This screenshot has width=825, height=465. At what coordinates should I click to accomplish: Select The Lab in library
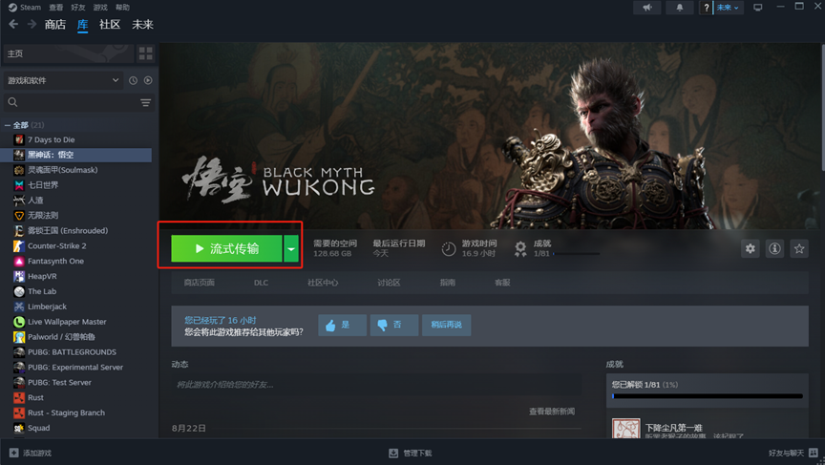[x=42, y=291]
